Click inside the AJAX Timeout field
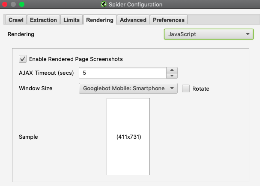The image size is (260, 186). coord(123,73)
